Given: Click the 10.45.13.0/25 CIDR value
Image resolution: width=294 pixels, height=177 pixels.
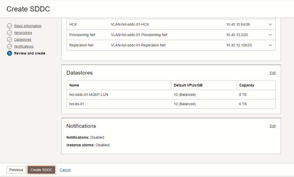Looking at the screenshot, I should 237,35.
